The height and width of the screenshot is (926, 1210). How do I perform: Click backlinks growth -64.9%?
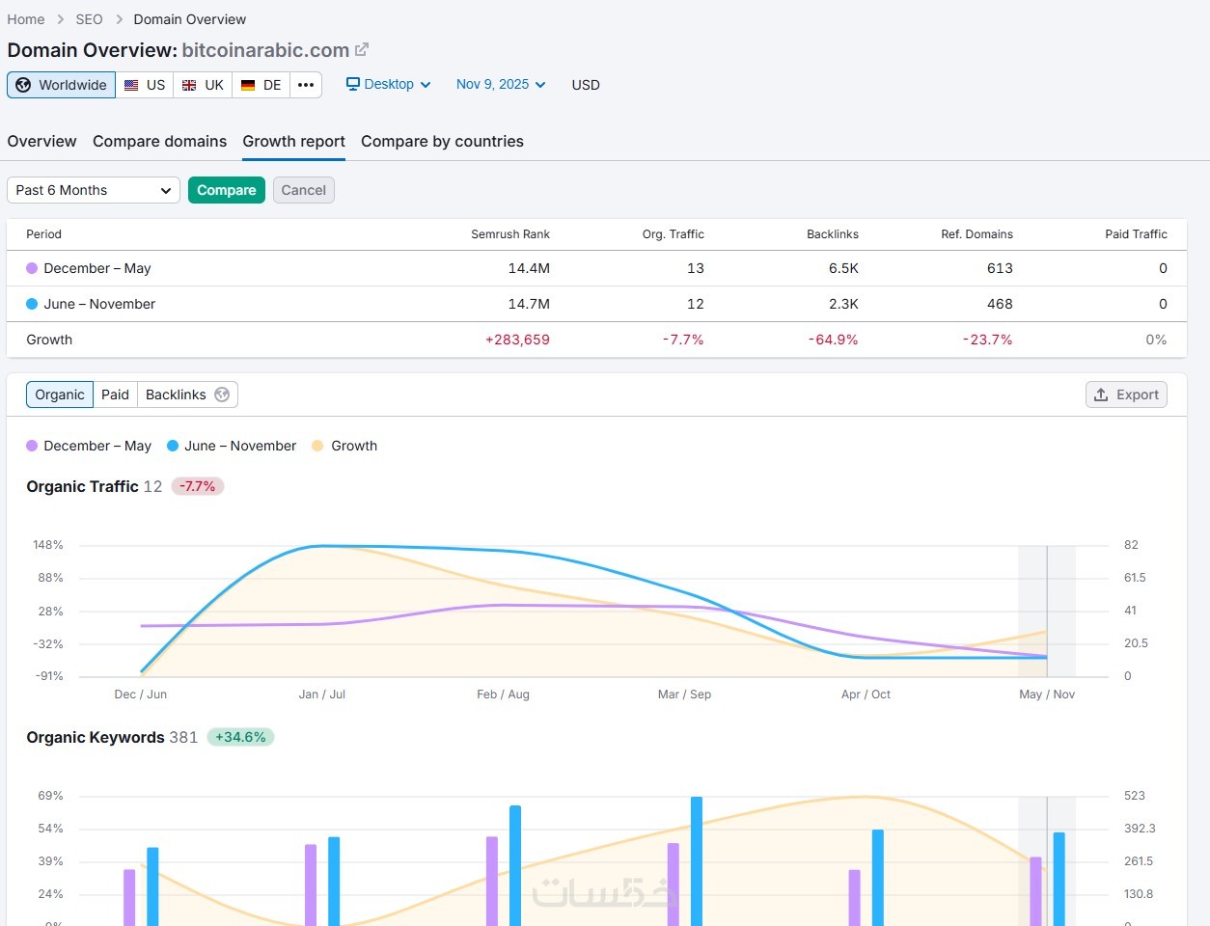834,340
